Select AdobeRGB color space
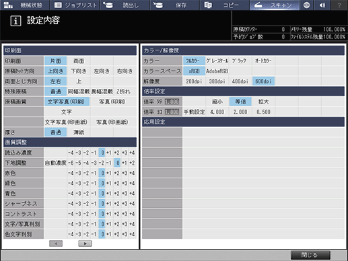The image size is (348, 261). pos(217,71)
